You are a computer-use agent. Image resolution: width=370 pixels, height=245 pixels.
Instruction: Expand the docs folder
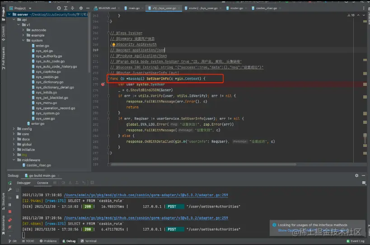coord(14,139)
